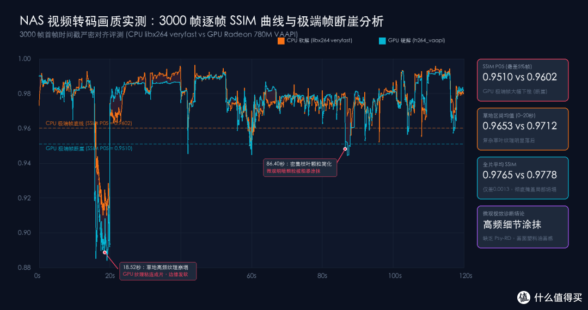Click the value 0.9653 vs 0.9712

pos(520,126)
